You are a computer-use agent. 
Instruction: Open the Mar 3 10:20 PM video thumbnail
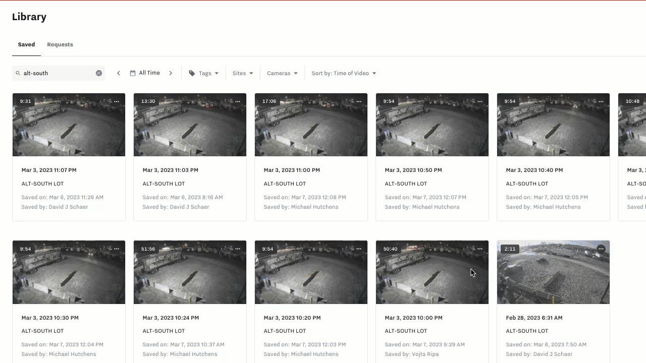311,272
